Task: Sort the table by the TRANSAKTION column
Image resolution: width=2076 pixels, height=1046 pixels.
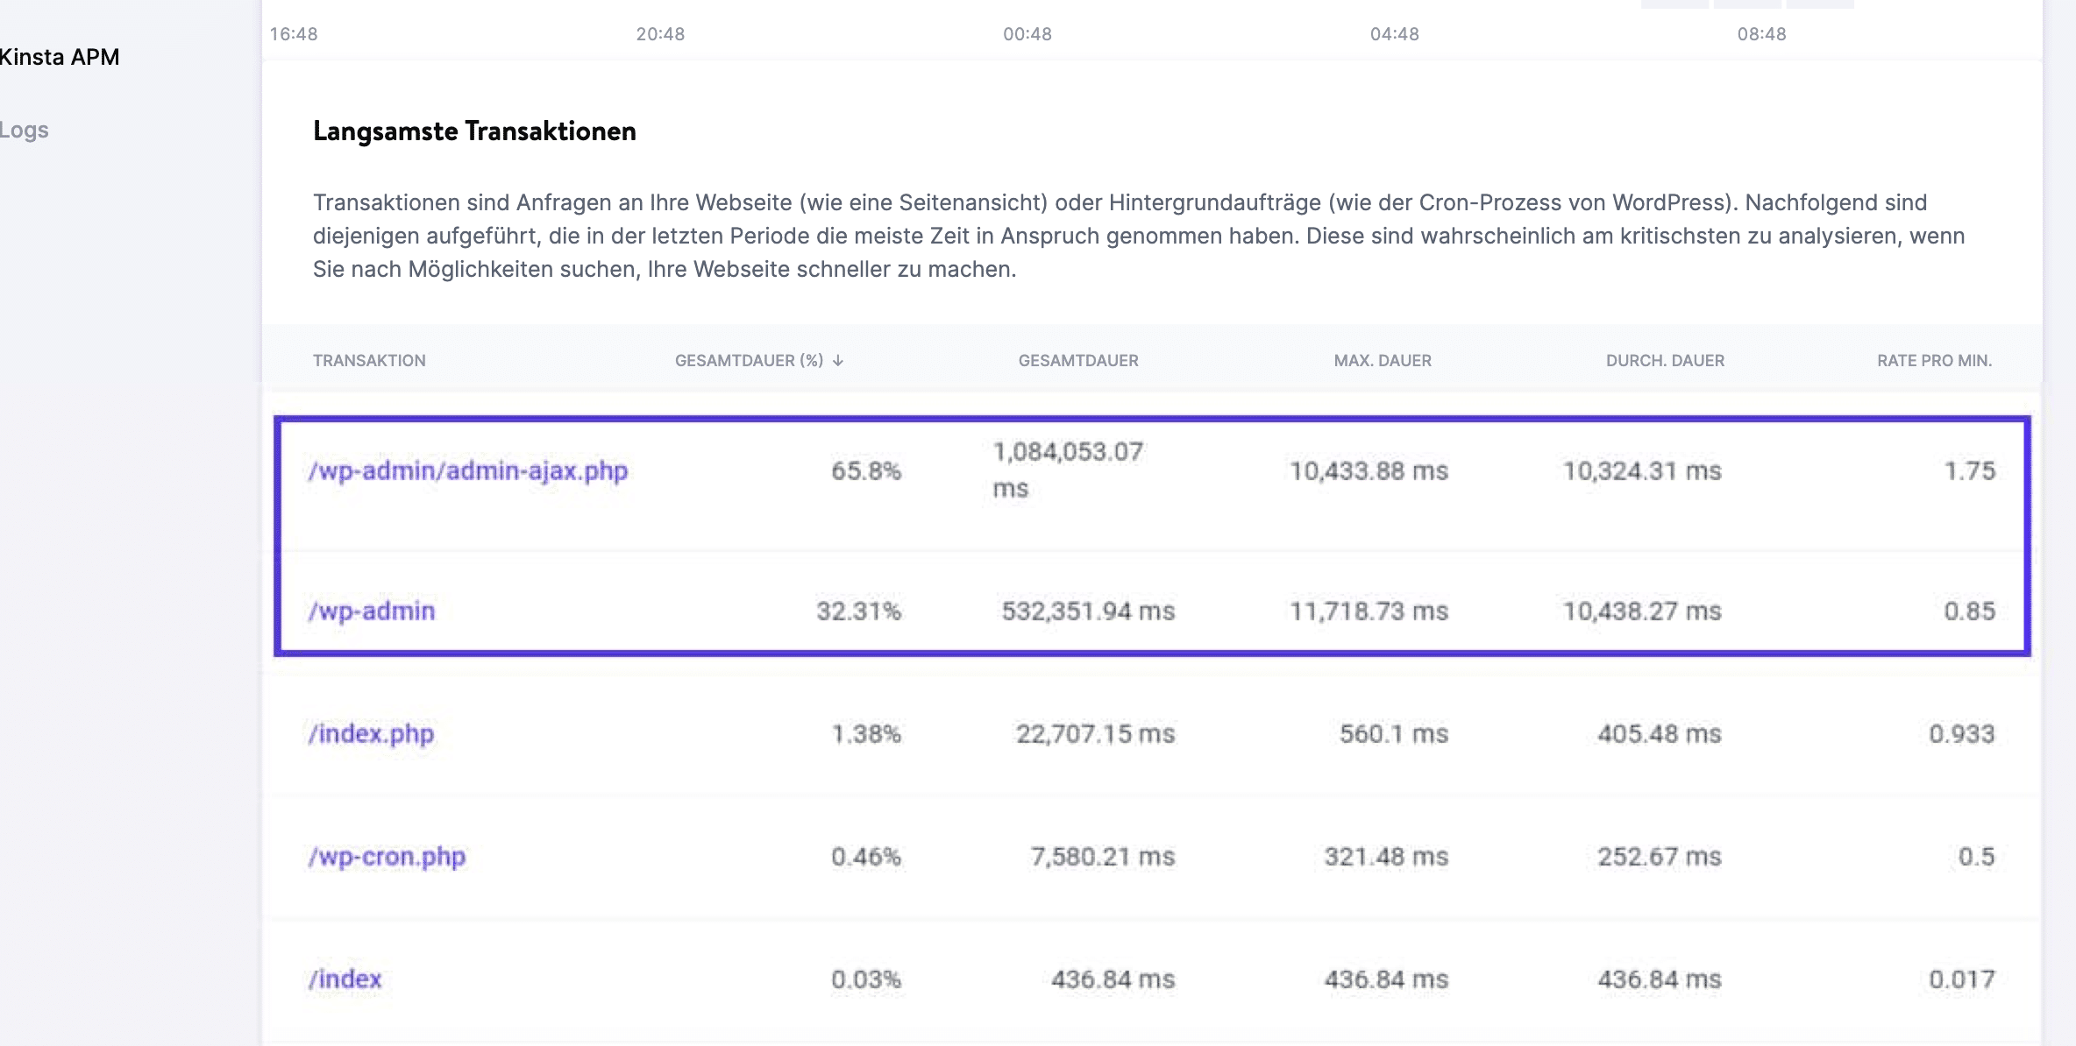Action: tap(368, 360)
